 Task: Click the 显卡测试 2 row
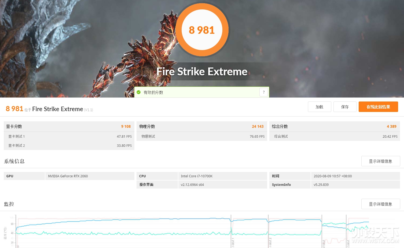tap(69, 145)
